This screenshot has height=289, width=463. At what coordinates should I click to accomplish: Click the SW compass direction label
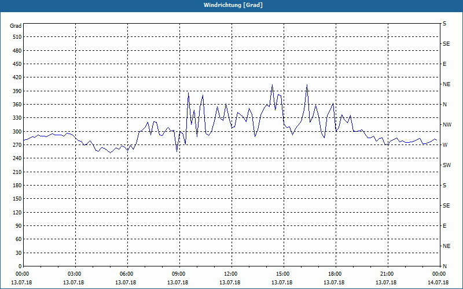pos(447,165)
